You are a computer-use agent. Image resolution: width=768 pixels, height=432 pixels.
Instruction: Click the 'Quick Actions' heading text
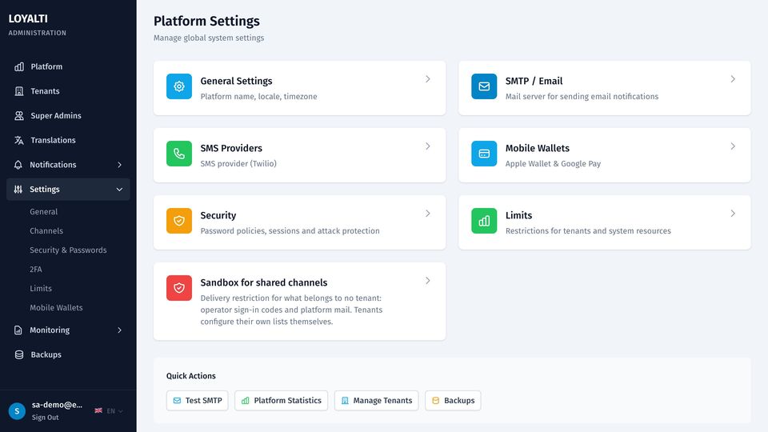[x=191, y=376]
